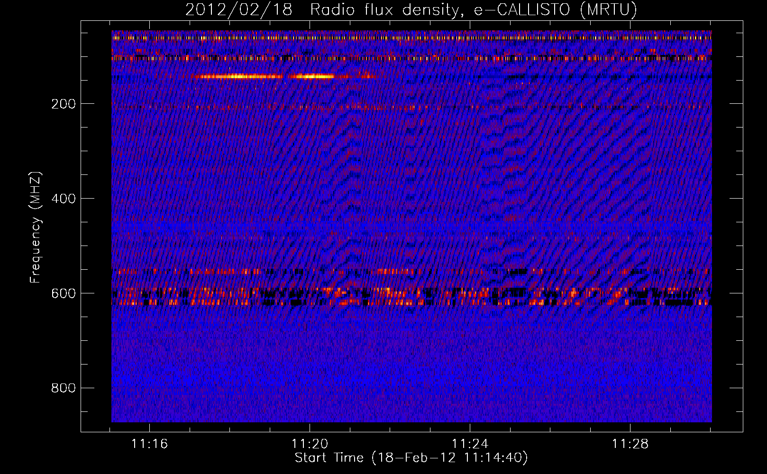
Task: Click the 11:20 time tick label
Action: point(310,444)
